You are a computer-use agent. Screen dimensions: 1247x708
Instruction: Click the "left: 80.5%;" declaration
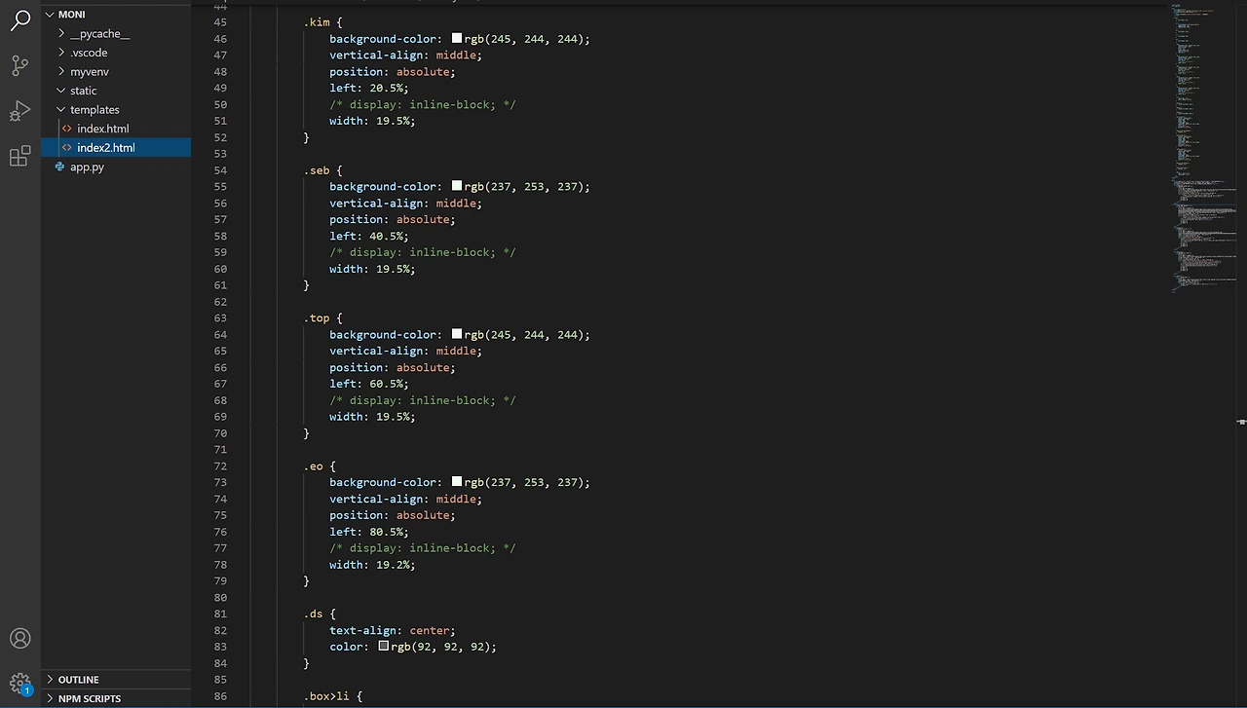click(369, 532)
